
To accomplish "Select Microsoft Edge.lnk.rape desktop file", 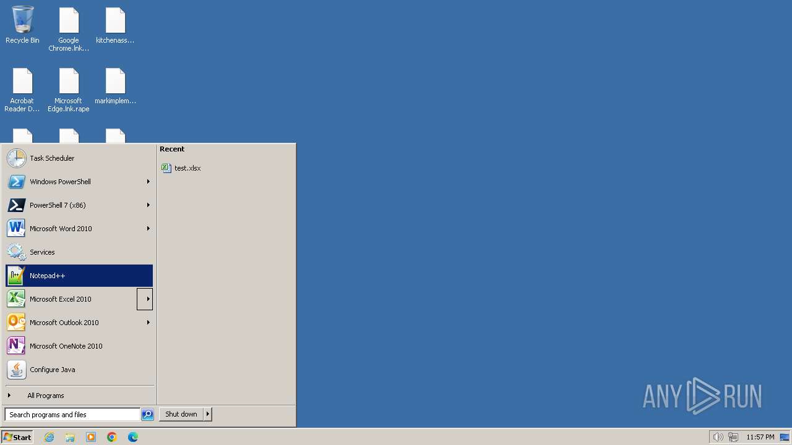I will [x=69, y=90].
